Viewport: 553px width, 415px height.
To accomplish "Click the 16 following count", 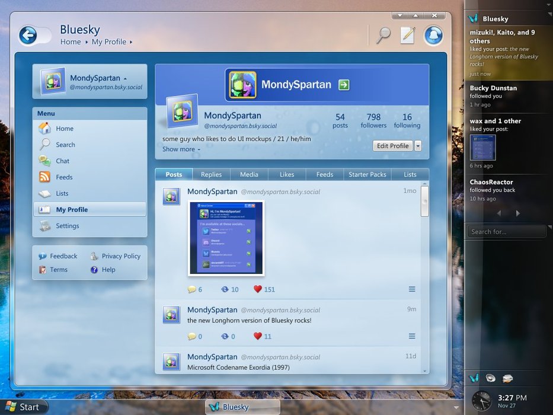I will coord(407,121).
